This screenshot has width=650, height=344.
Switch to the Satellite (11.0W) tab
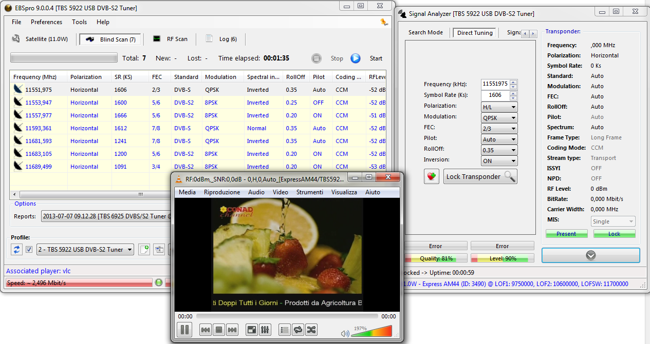point(40,39)
